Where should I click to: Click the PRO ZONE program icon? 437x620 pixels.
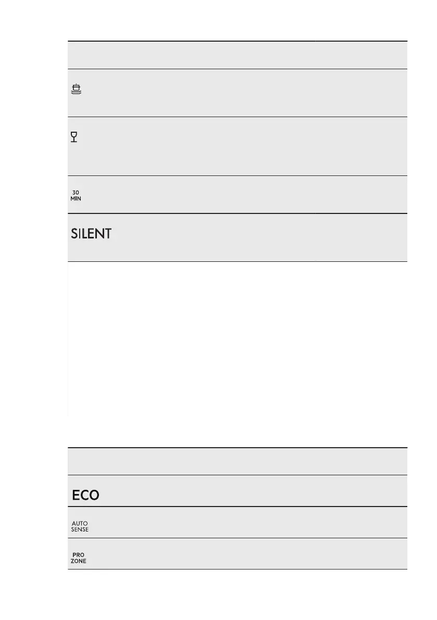(x=79, y=558)
